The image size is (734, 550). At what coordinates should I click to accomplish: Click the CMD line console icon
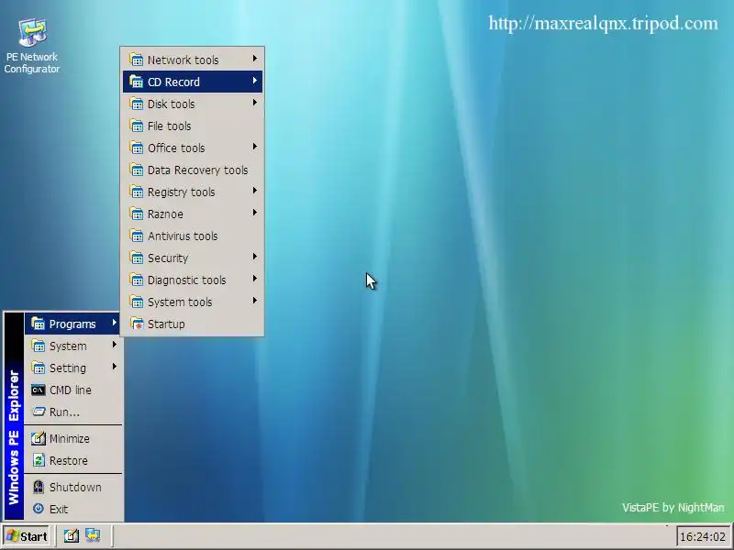click(x=38, y=390)
